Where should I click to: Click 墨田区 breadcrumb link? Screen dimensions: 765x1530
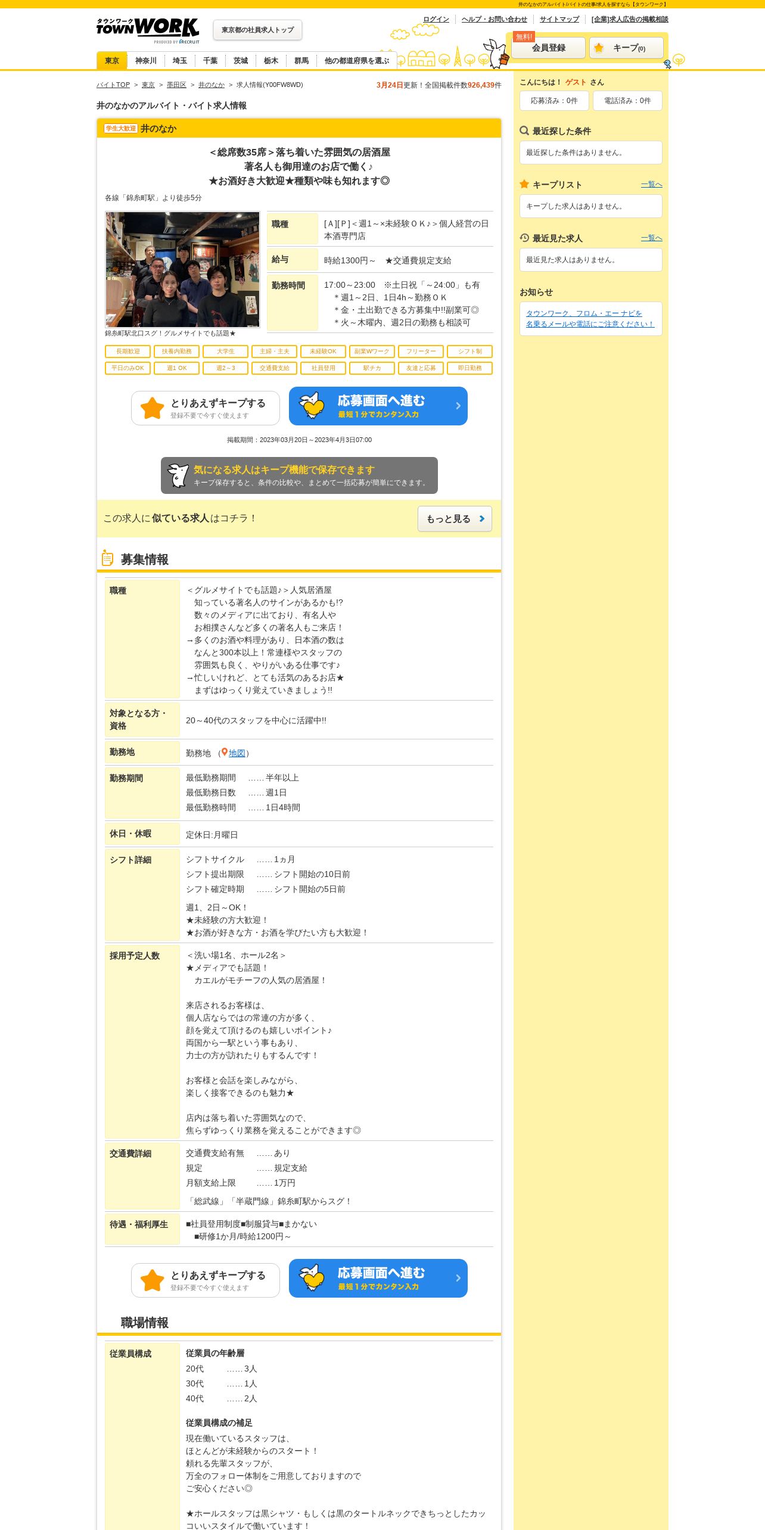[x=176, y=85]
